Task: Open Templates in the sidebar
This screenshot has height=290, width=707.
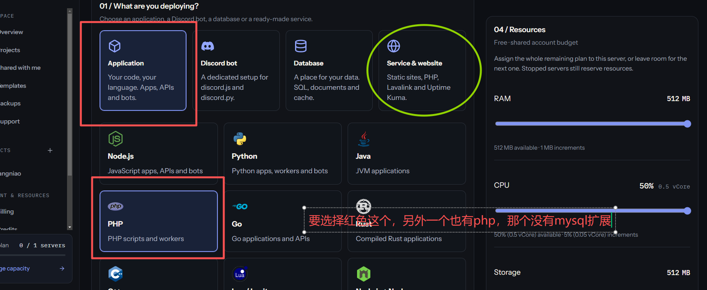Action: pos(13,86)
